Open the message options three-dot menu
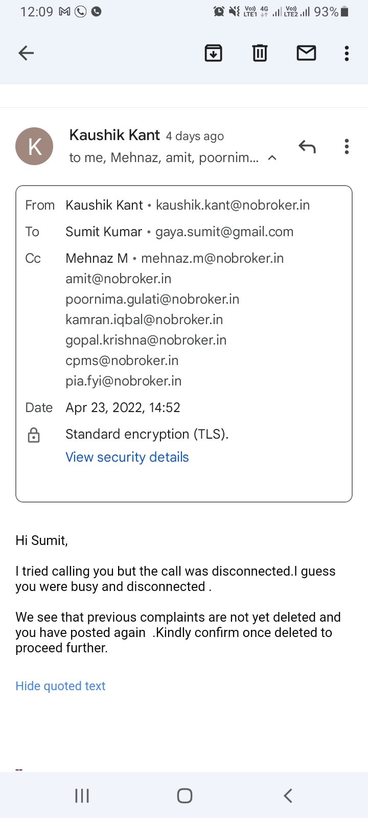The height and width of the screenshot is (818, 368). tap(347, 147)
